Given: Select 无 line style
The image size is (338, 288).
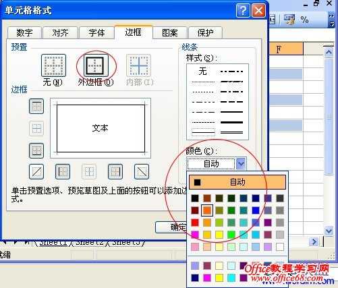Looking at the screenshot, I should point(202,71).
